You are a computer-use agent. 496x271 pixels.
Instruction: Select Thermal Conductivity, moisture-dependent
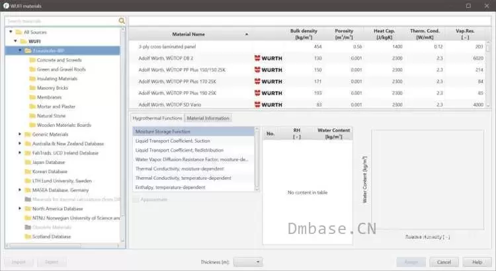193,169
